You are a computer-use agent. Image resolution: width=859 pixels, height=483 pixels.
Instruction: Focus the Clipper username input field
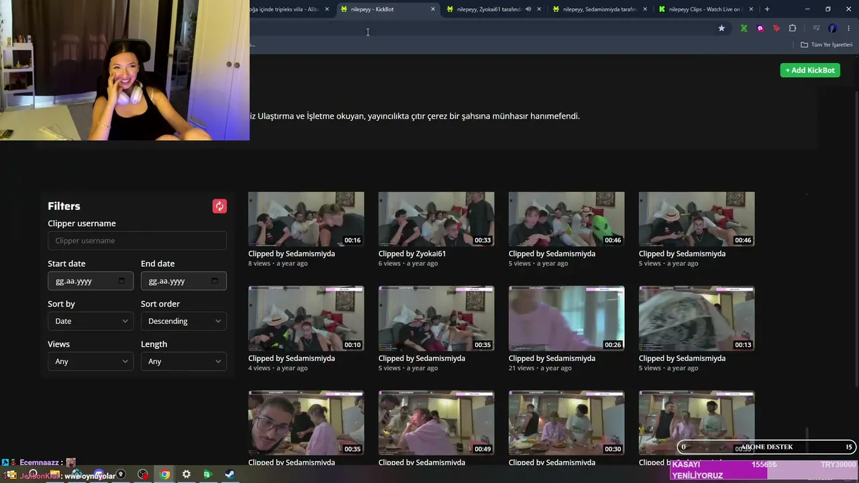pyautogui.click(x=137, y=241)
